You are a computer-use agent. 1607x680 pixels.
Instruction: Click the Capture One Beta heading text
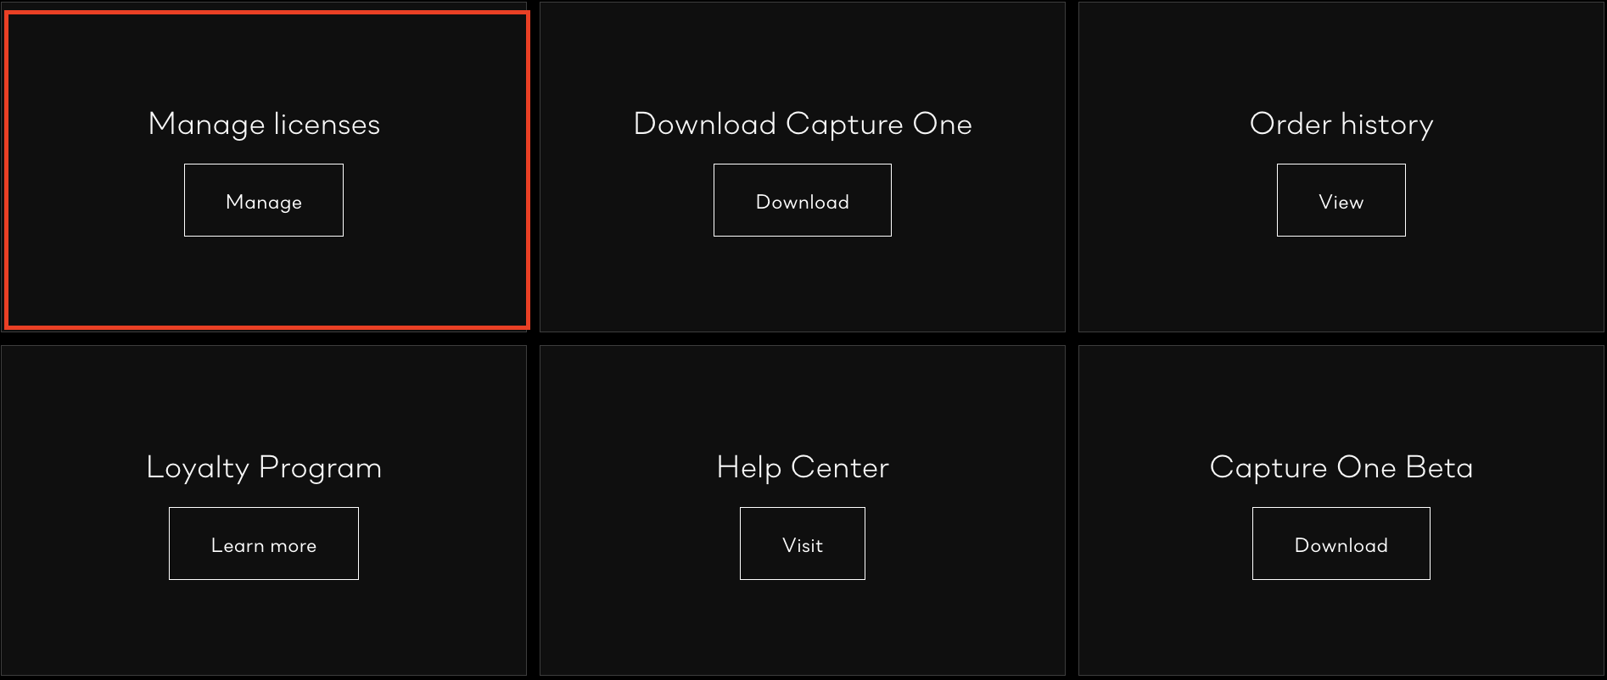point(1341,468)
